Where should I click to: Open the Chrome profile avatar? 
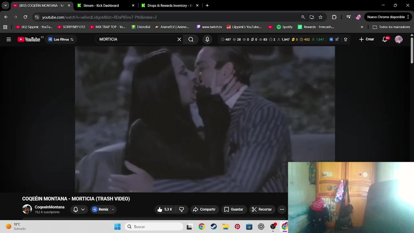click(x=358, y=17)
